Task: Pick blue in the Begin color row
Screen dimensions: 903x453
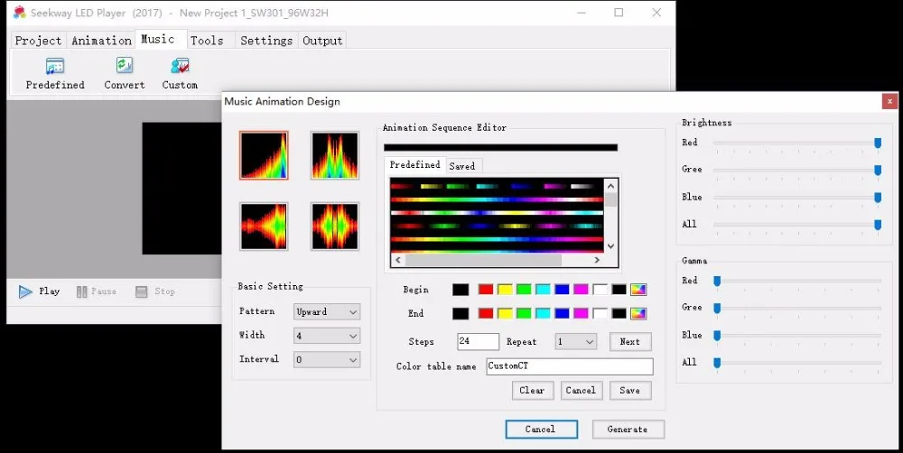Action: click(x=562, y=290)
